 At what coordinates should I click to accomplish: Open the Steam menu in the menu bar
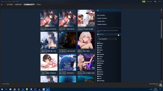2,2
